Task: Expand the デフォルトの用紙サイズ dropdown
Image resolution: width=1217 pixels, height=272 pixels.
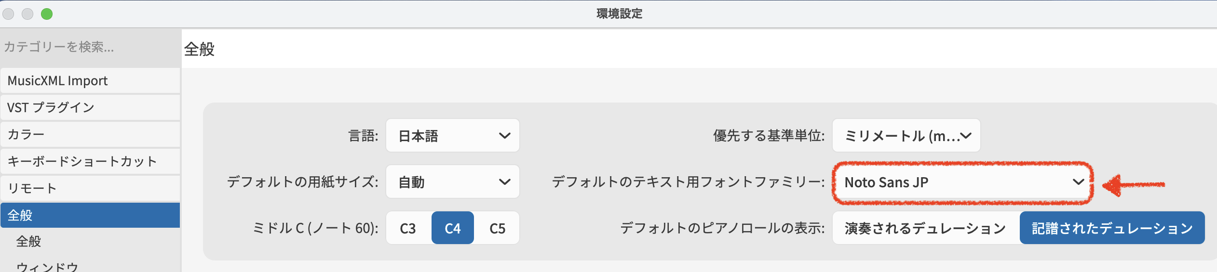Action: (452, 182)
